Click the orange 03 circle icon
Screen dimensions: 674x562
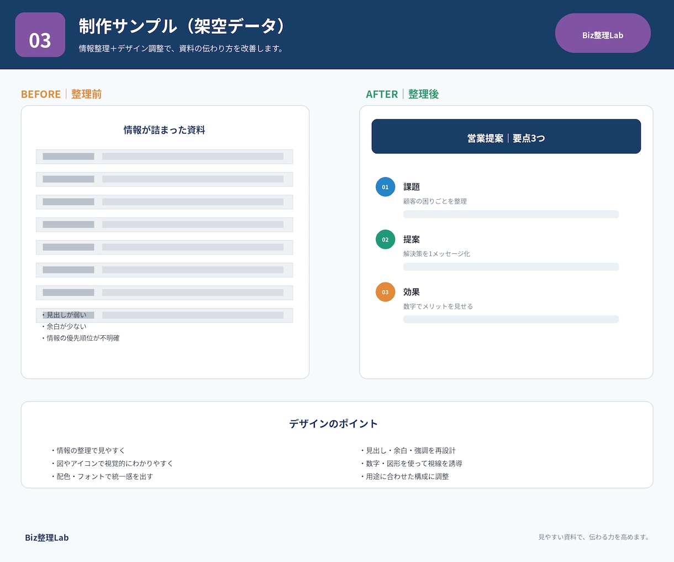(x=385, y=292)
